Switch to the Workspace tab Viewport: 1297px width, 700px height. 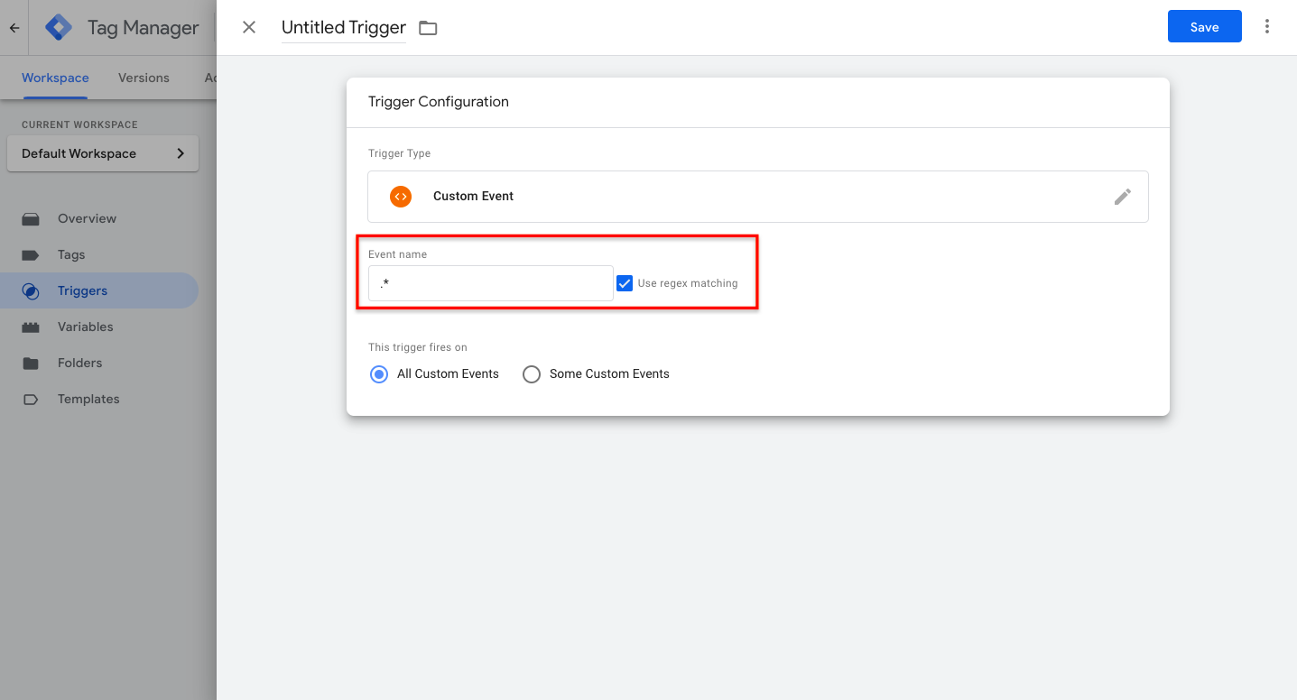tap(55, 78)
